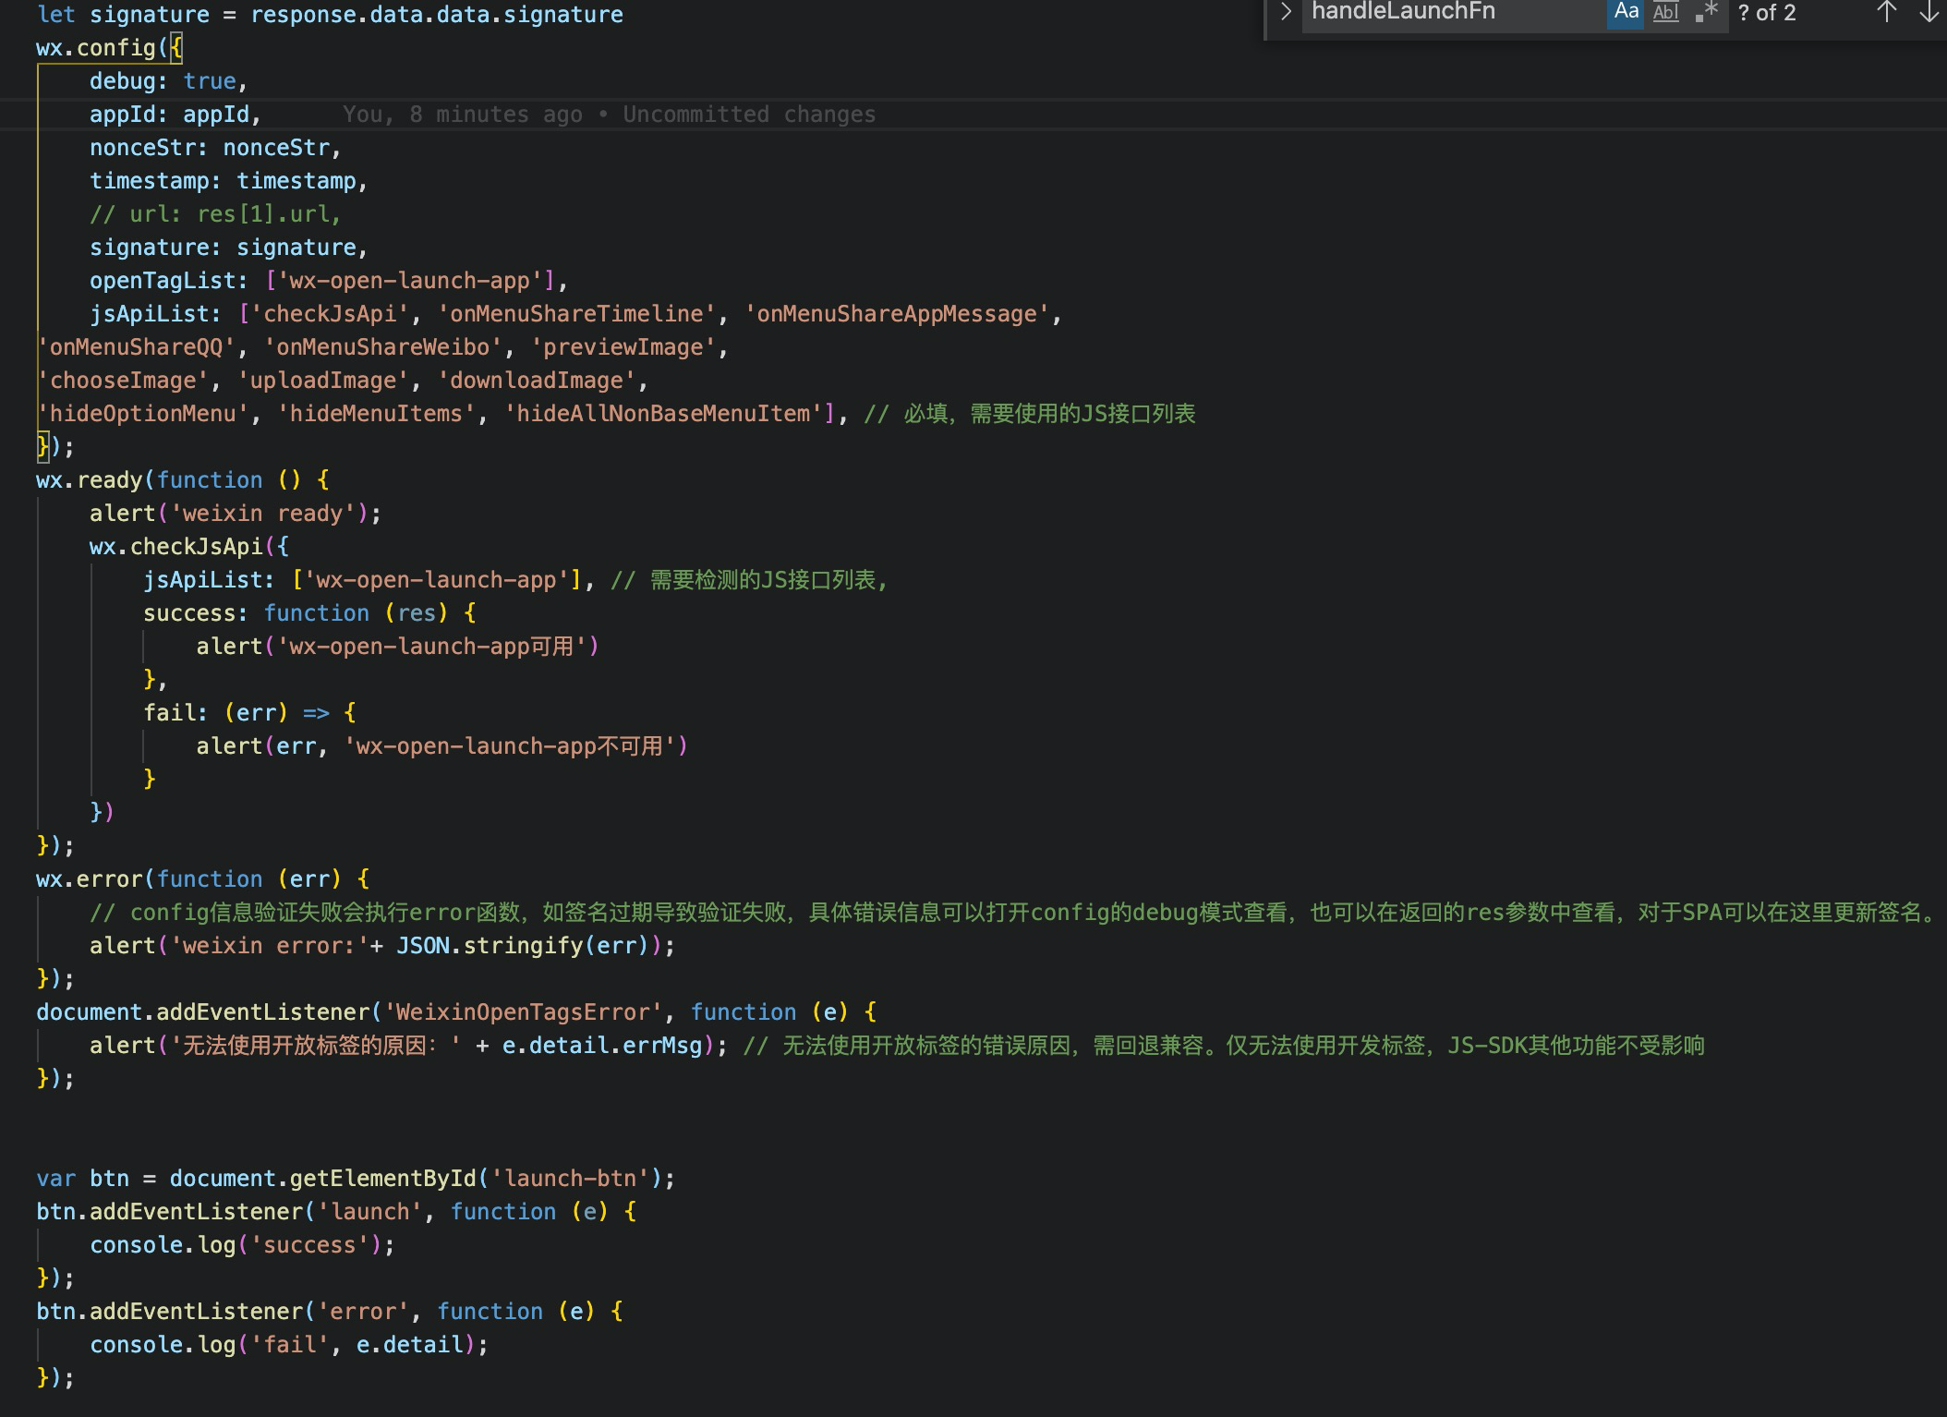Click the 'weixin ready' alert string
Viewport: 1947px width, 1417px height.
pos(262,514)
